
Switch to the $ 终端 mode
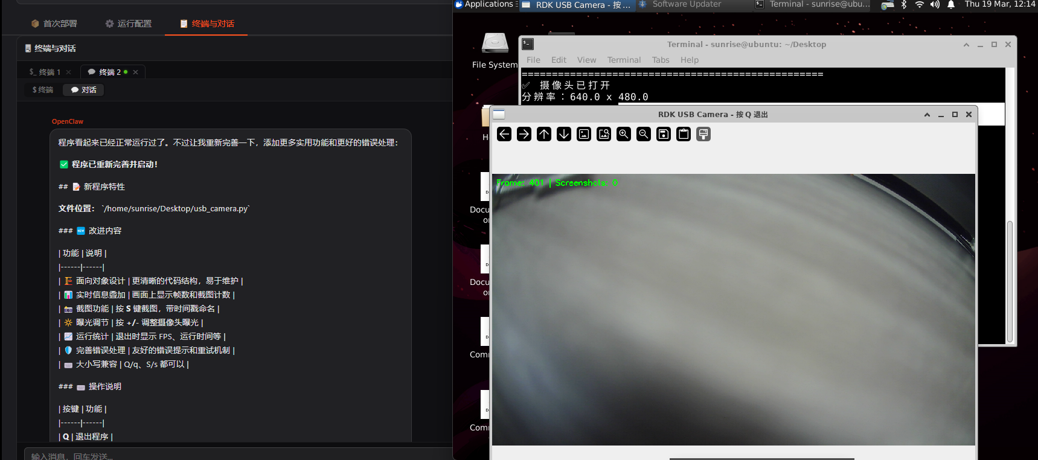click(43, 90)
